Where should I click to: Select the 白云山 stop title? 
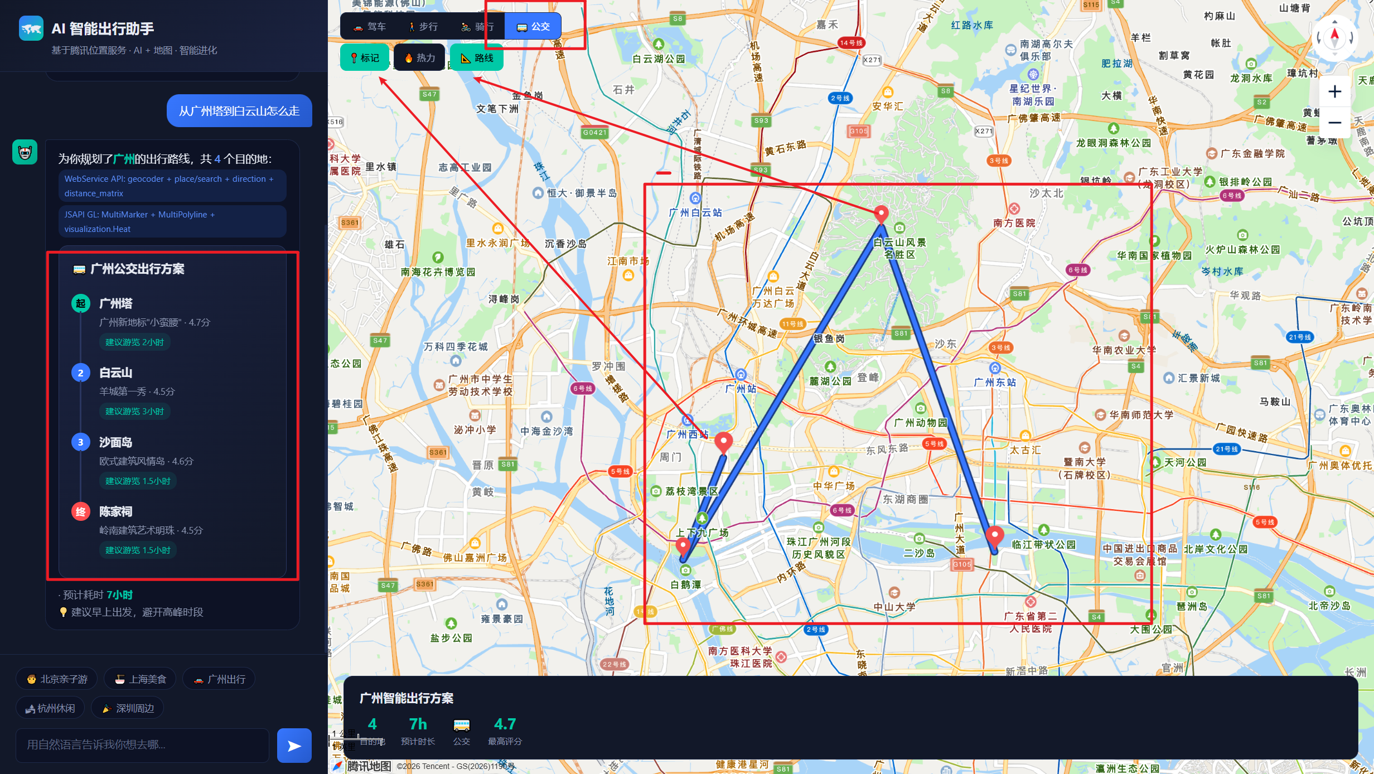(x=116, y=373)
